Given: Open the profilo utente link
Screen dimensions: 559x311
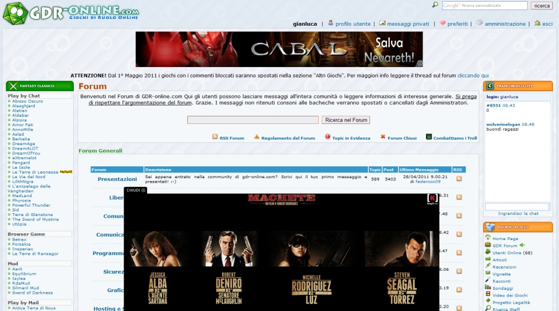Looking at the screenshot, I should pyautogui.click(x=353, y=24).
